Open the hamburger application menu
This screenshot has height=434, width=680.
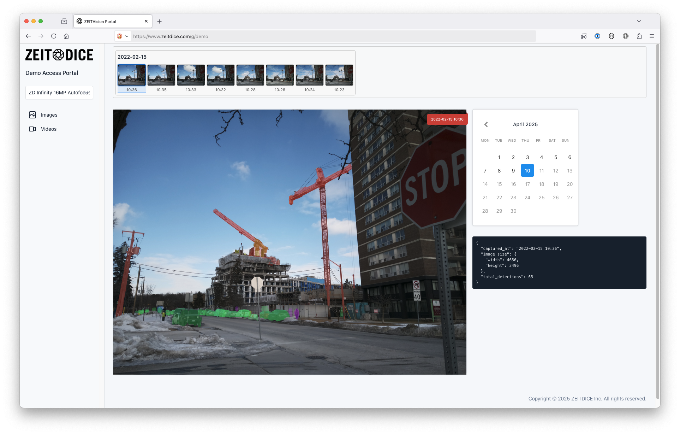click(652, 36)
